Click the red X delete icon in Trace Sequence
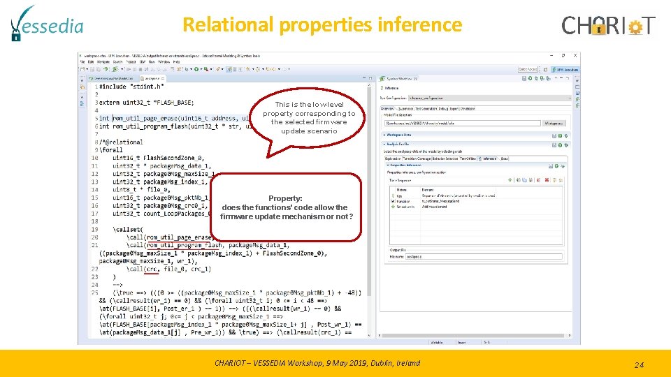The image size is (671, 377). coord(547,180)
